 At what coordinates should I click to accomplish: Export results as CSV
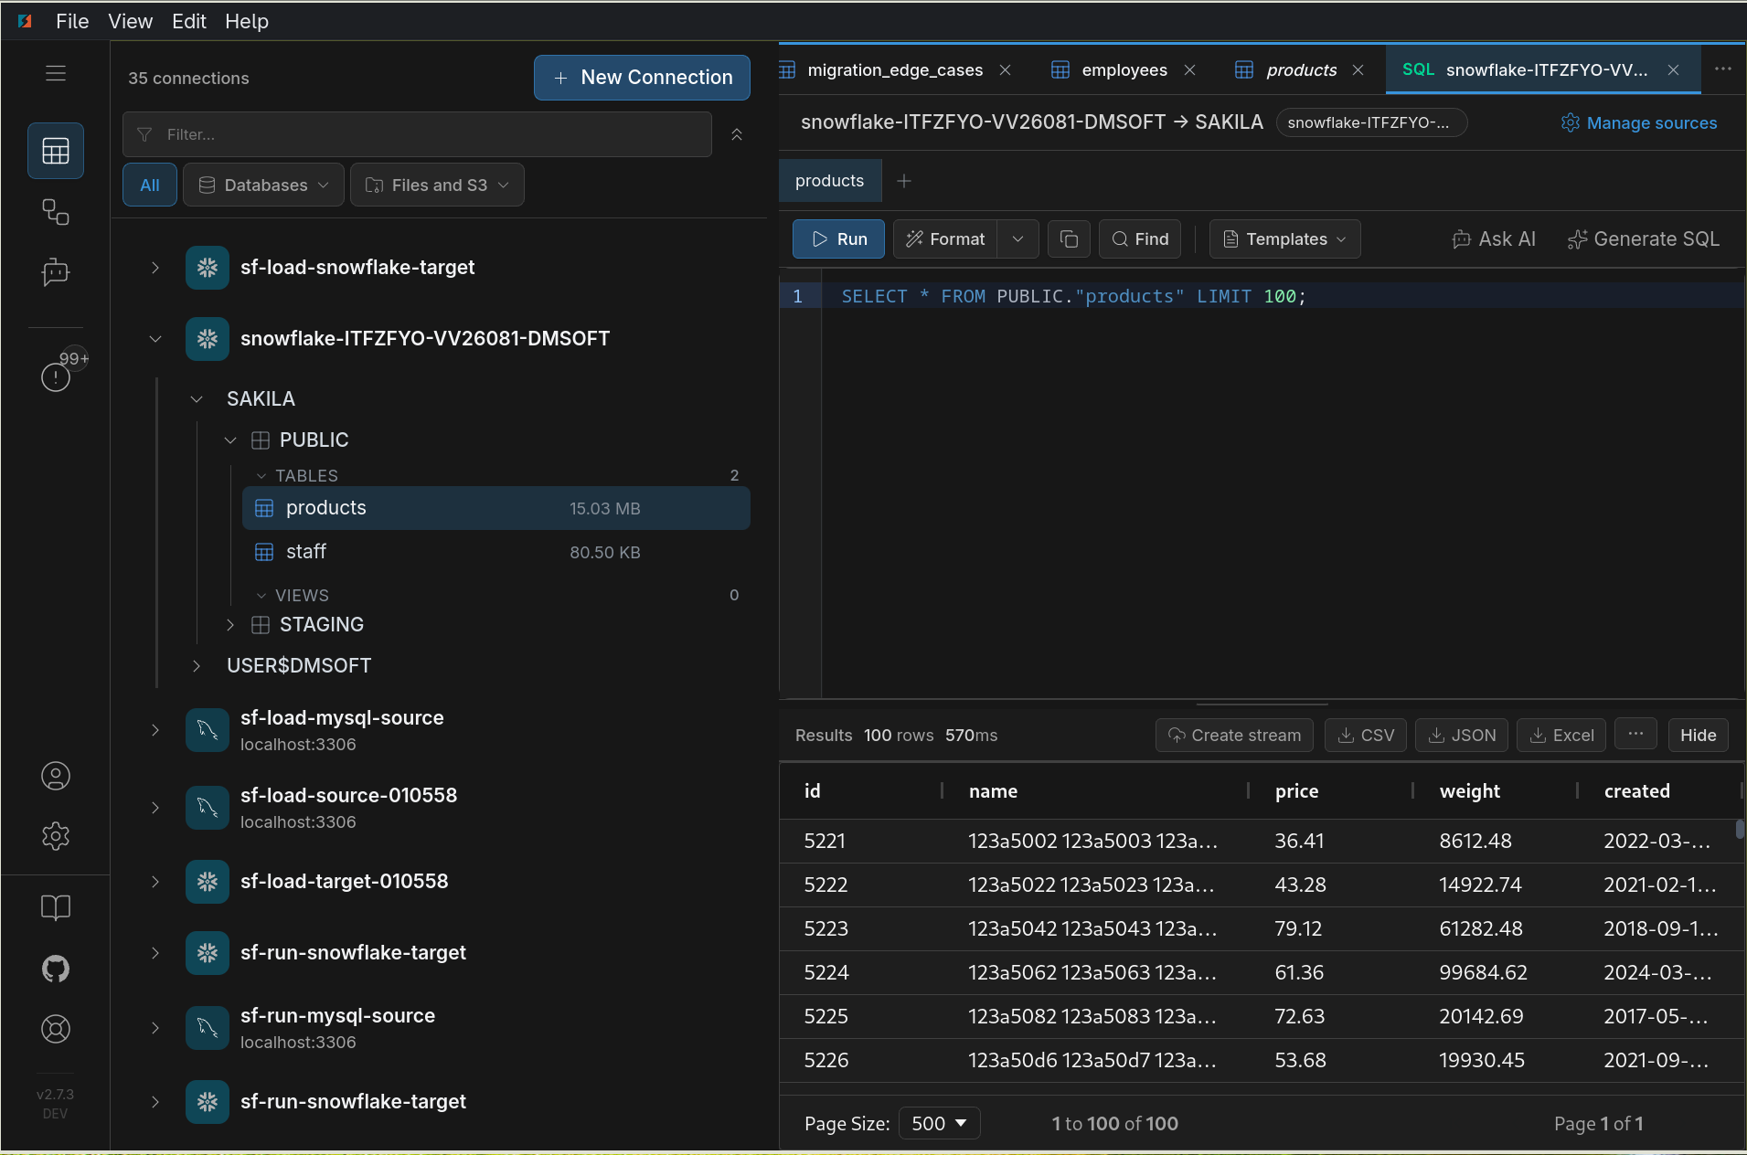tap(1365, 735)
